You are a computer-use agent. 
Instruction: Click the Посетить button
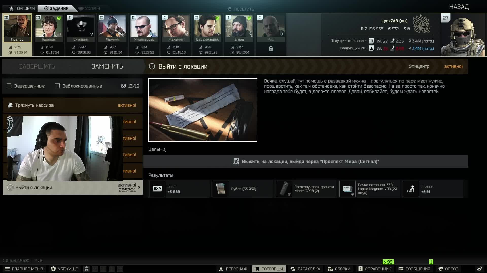pos(241,9)
